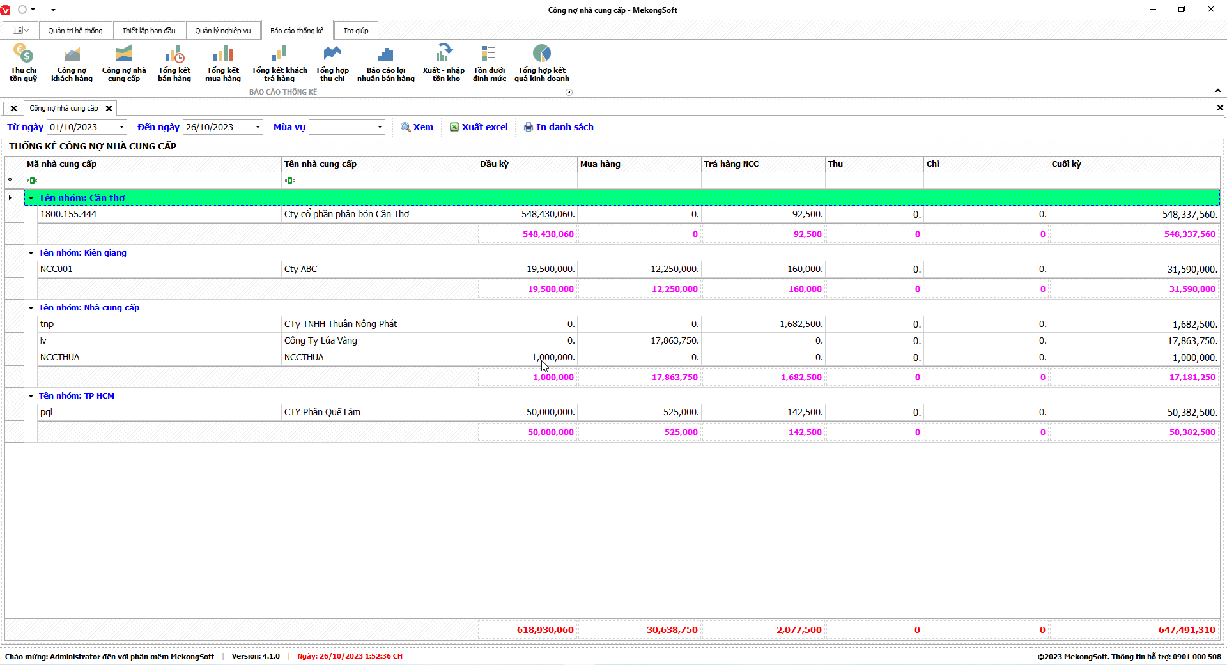
Task: Open the Thu chi tồn quỹ report
Action: coord(24,63)
